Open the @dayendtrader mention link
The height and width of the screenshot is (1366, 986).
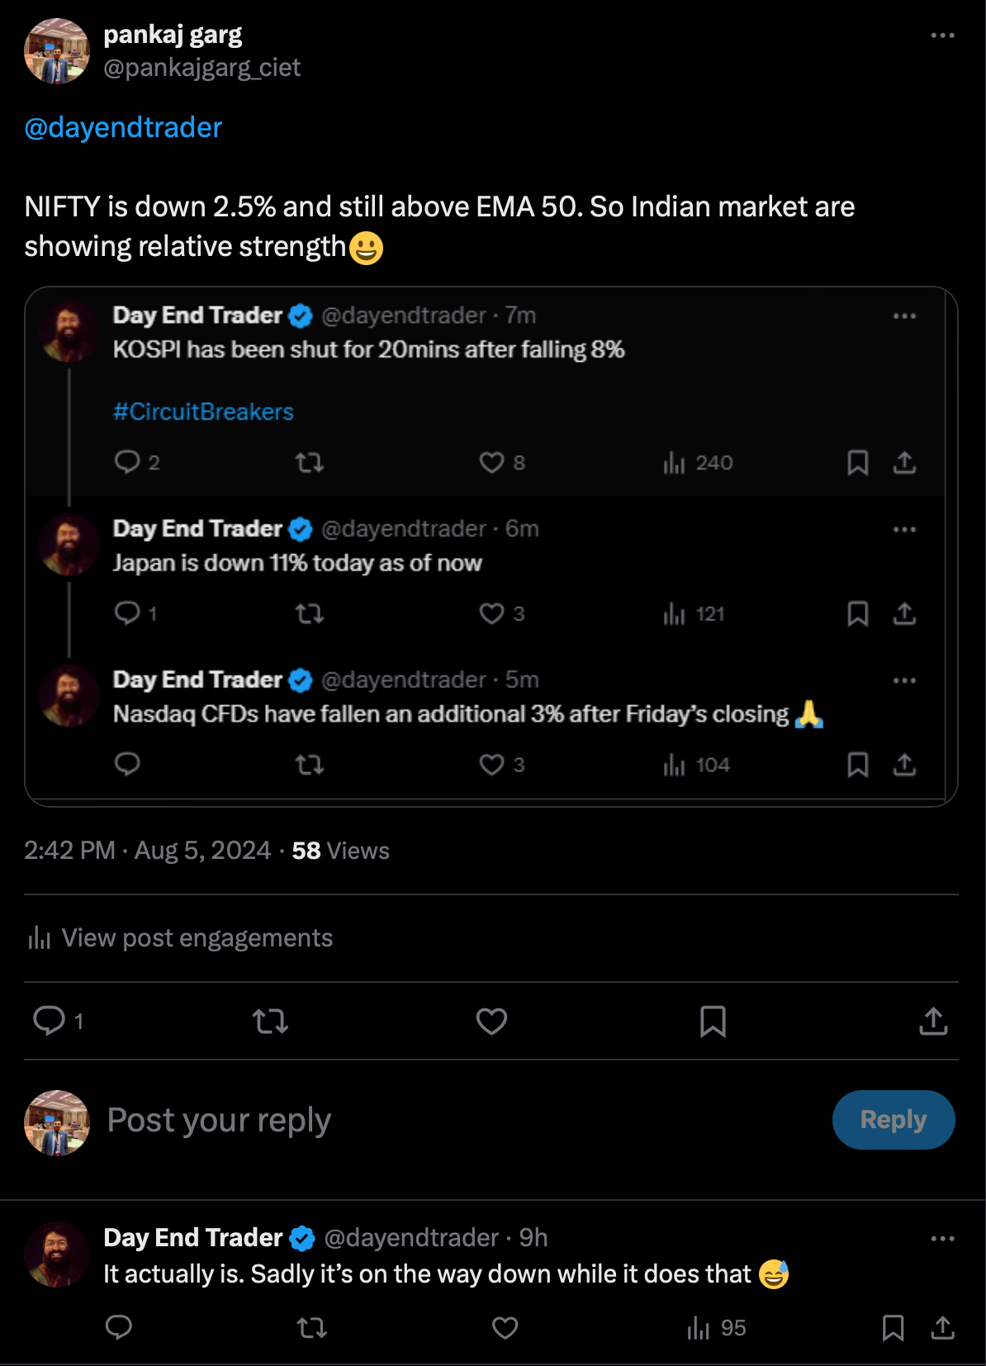(x=123, y=127)
